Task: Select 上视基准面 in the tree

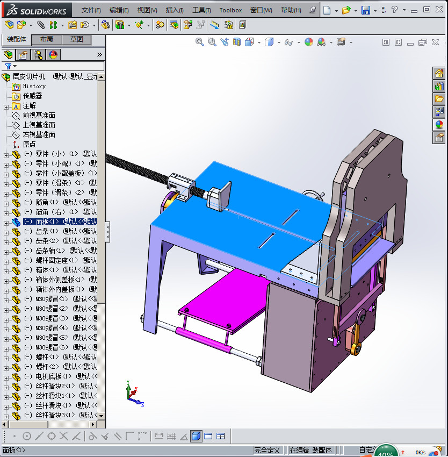Action: pos(39,125)
